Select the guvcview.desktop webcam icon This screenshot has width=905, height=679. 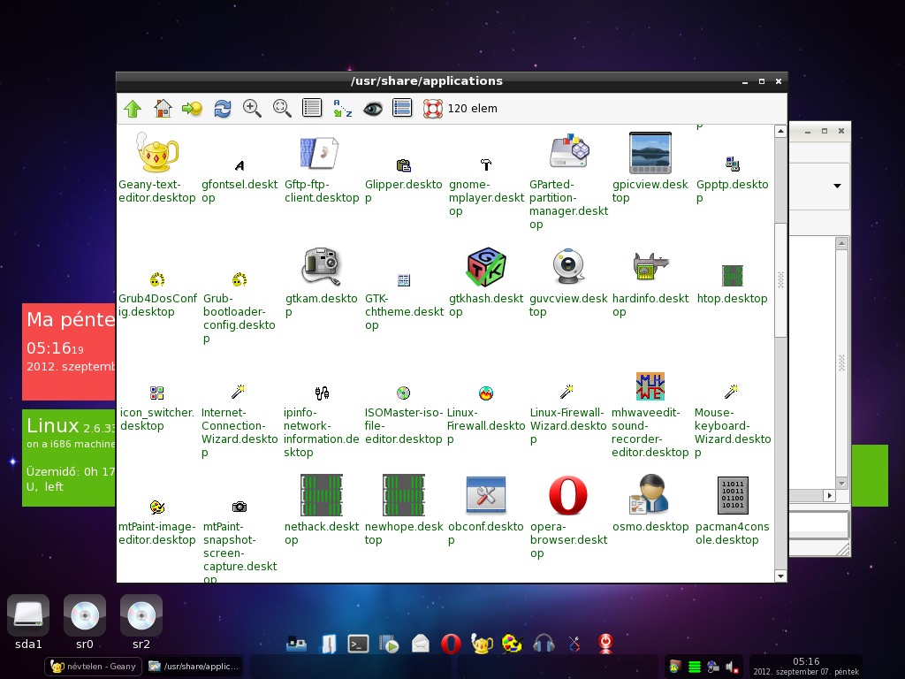tap(568, 267)
